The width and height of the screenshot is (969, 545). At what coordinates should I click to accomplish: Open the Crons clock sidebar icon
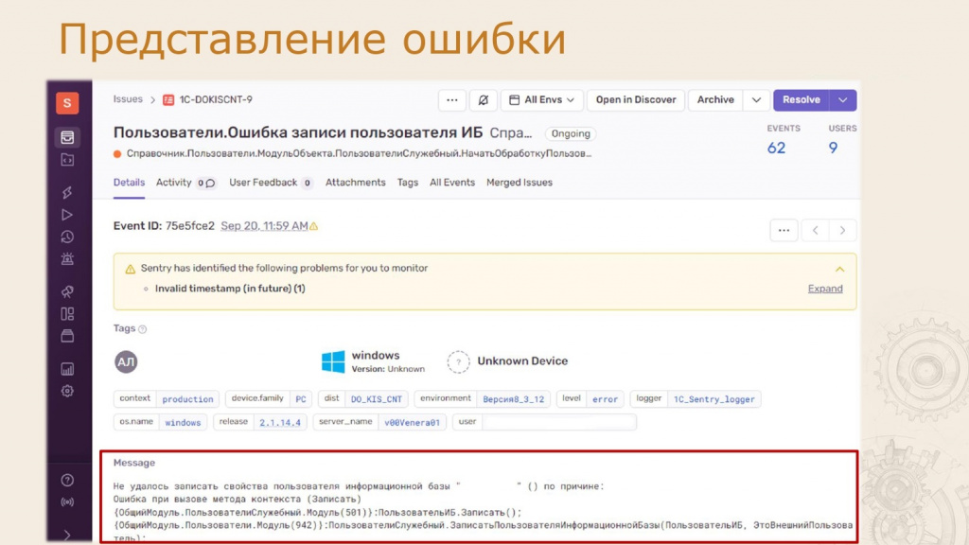coord(67,237)
